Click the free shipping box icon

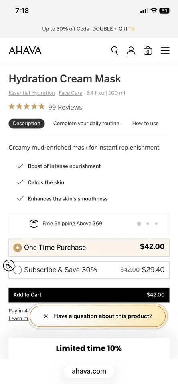click(34, 223)
